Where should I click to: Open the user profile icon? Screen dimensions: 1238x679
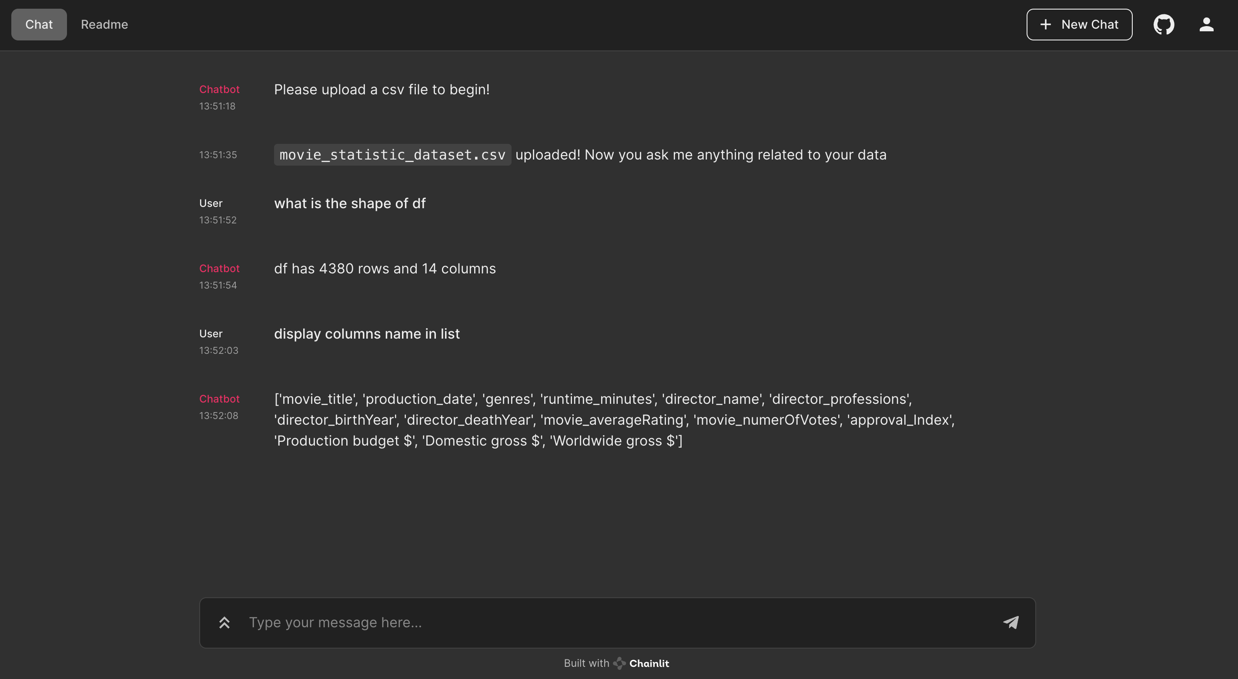pos(1206,24)
